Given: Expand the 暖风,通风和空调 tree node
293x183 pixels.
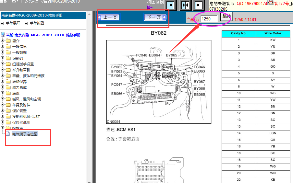Looking at the screenshot, I should tap(2, 99).
